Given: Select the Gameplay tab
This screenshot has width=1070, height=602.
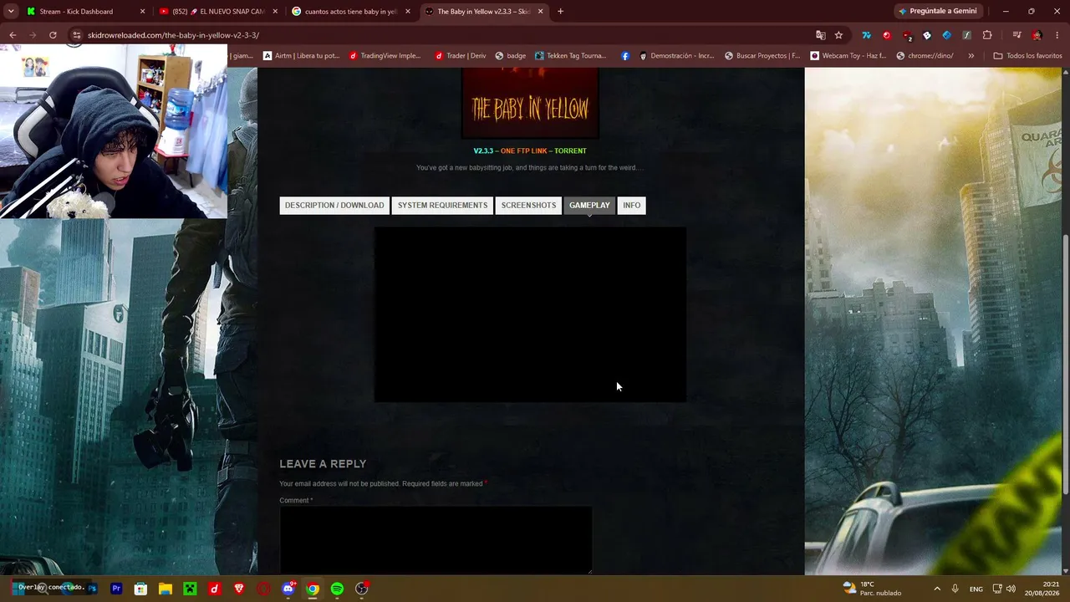Looking at the screenshot, I should click(589, 206).
